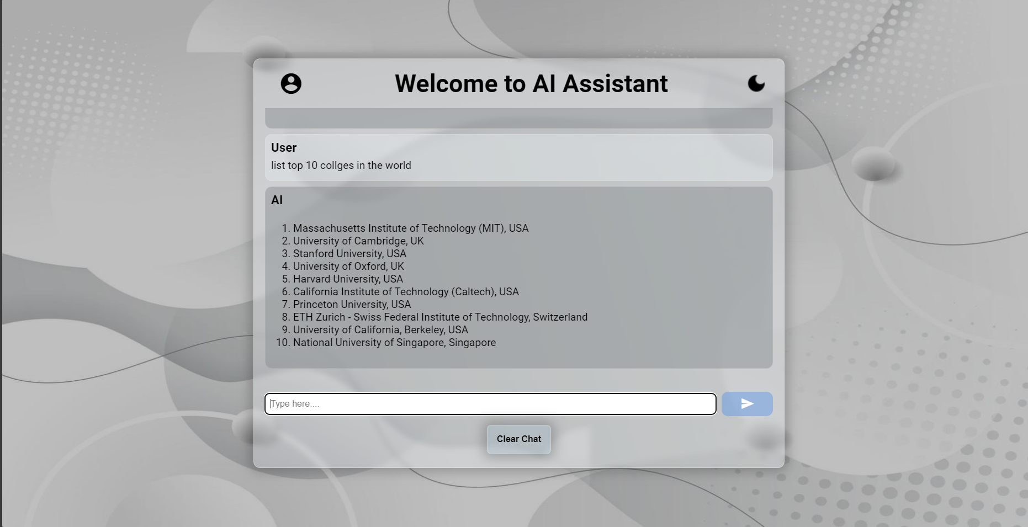The width and height of the screenshot is (1028, 527).
Task: Select the 'Princeton University, USA' list item
Action: click(352, 305)
